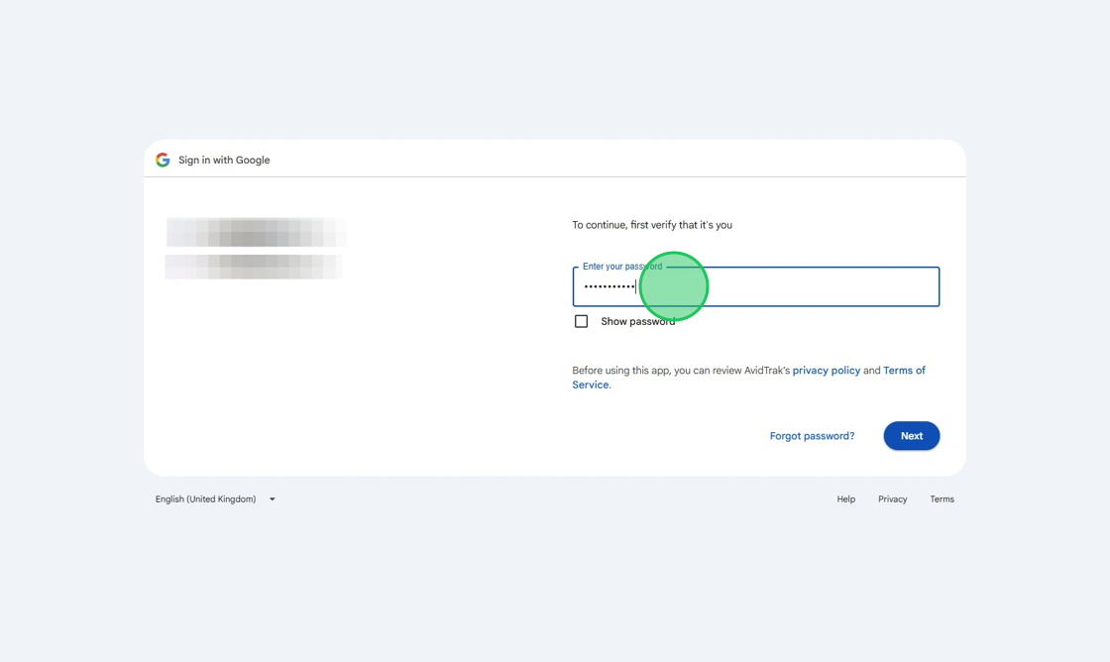Click the "Show password" label text

pyautogui.click(x=637, y=321)
